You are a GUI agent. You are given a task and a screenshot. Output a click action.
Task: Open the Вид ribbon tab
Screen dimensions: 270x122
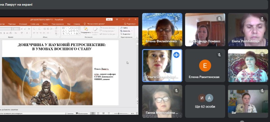click(x=69, y=24)
